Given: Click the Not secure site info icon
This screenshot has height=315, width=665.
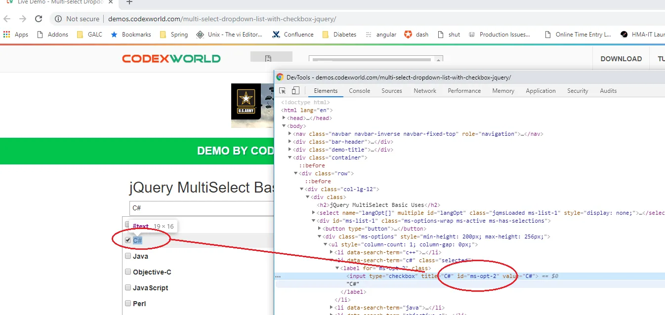Looking at the screenshot, I should pyautogui.click(x=58, y=19).
